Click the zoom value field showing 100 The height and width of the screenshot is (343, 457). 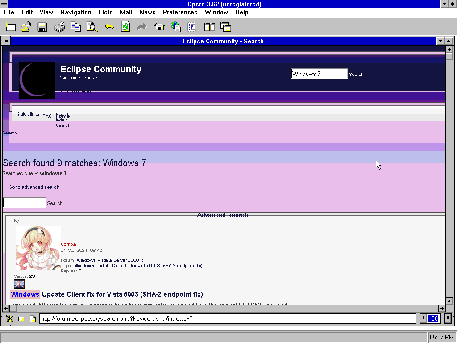point(433,318)
